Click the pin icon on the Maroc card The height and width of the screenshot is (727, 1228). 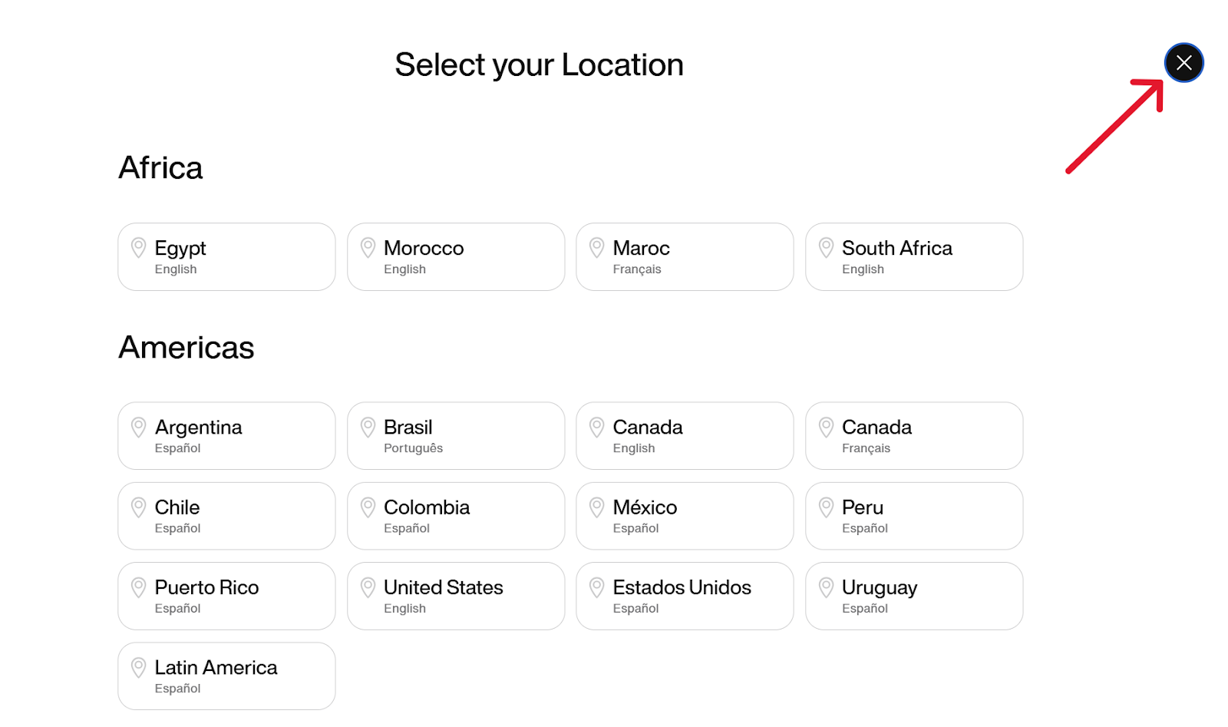(597, 247)
